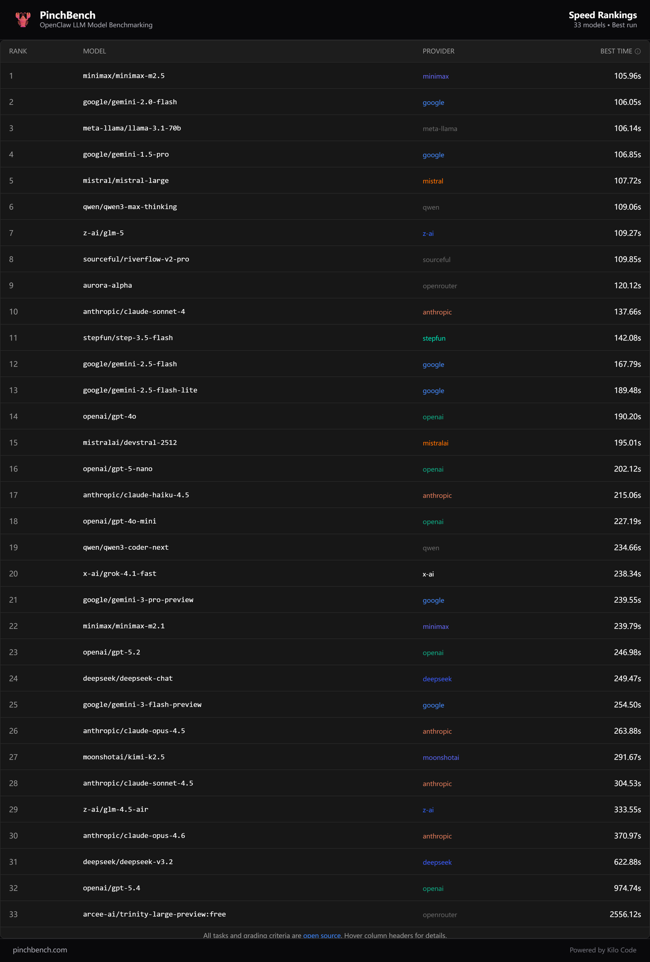650x962 pixels.
Task: Click the x-ai provider label
Action: (428, 574)
